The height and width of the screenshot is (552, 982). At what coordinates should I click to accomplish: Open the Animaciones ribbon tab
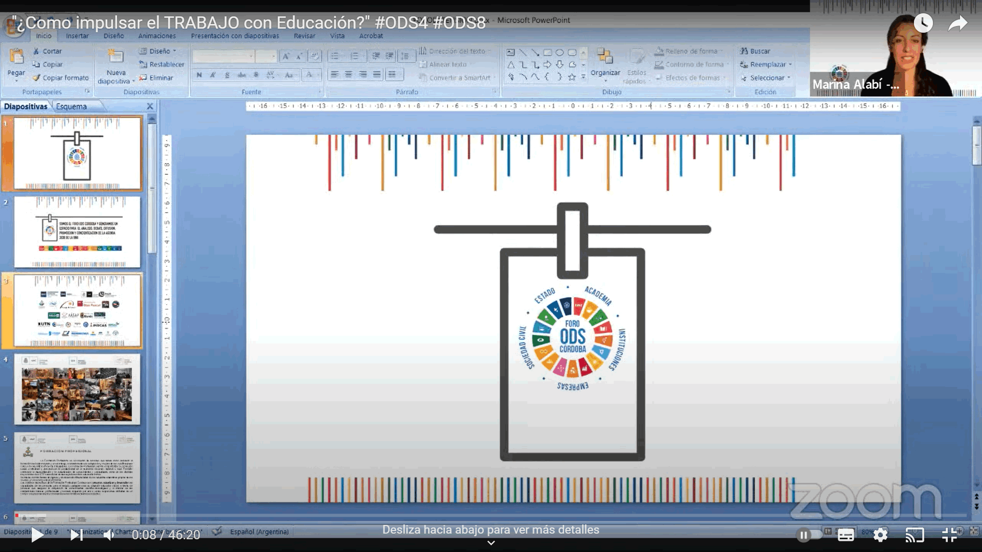tap(157, 36)
